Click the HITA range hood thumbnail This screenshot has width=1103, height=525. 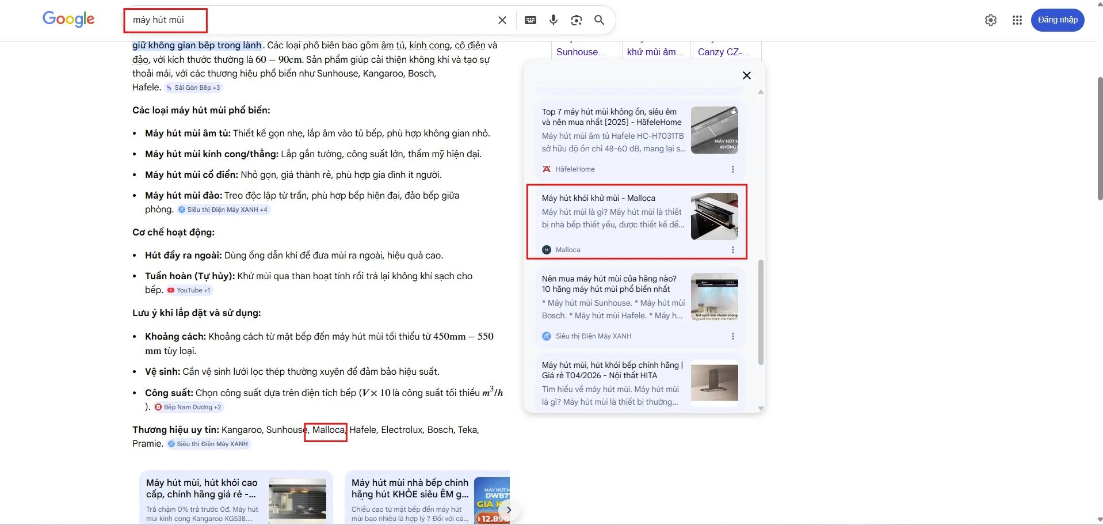pos(715,383)
